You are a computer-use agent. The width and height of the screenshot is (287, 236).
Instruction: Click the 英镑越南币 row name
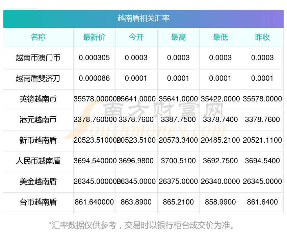pos(38,99)
